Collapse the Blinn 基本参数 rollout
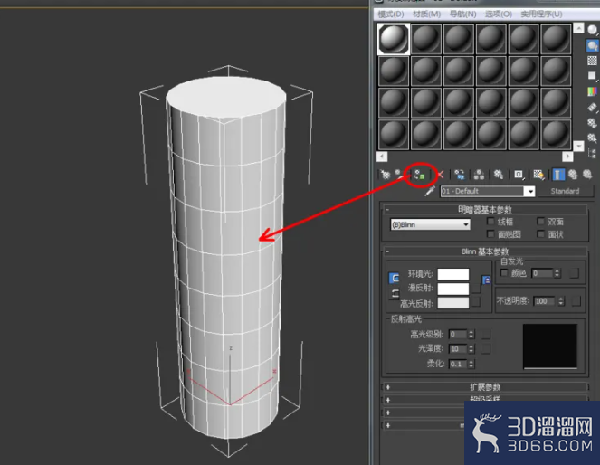600x465 pixels. pyautogui.click(x=484, y=251)
